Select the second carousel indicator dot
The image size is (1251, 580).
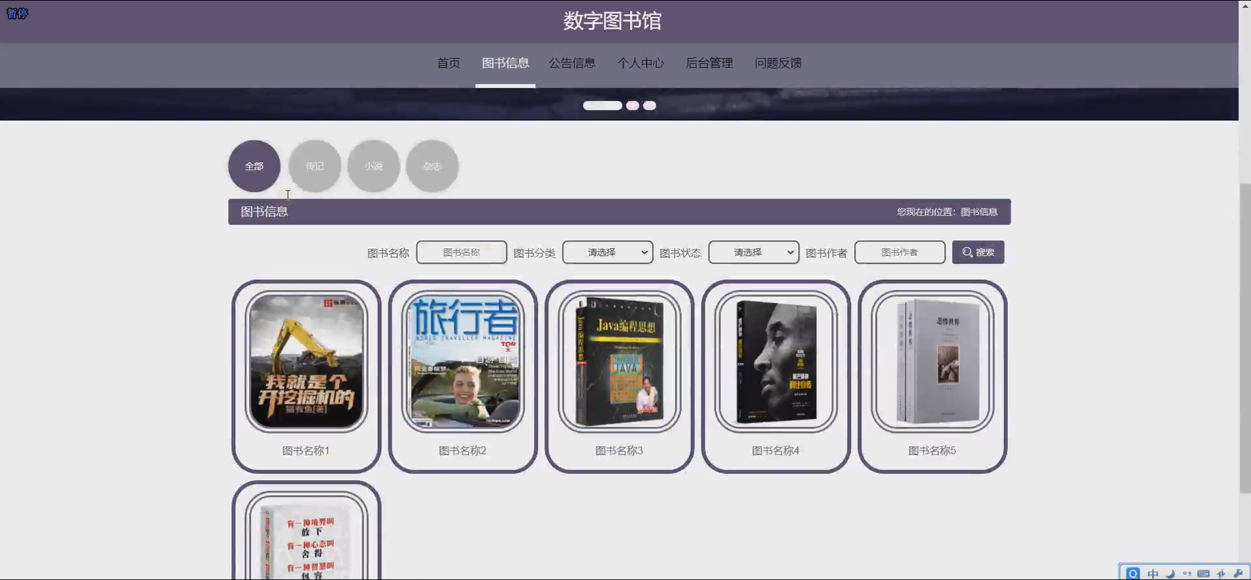tap(632, 105)
